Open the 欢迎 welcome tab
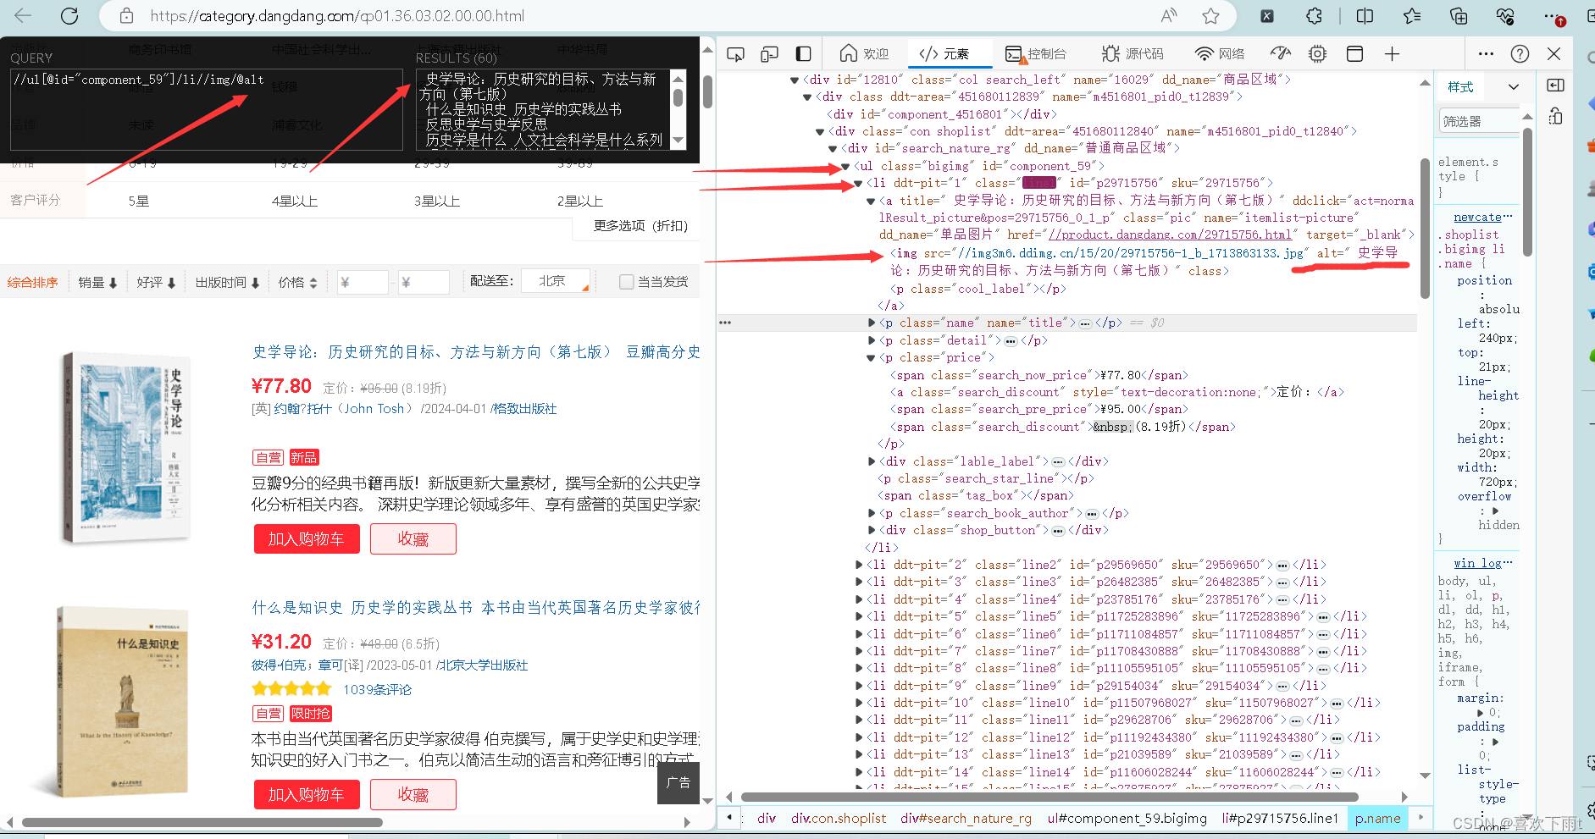 [x=864, y=54]
